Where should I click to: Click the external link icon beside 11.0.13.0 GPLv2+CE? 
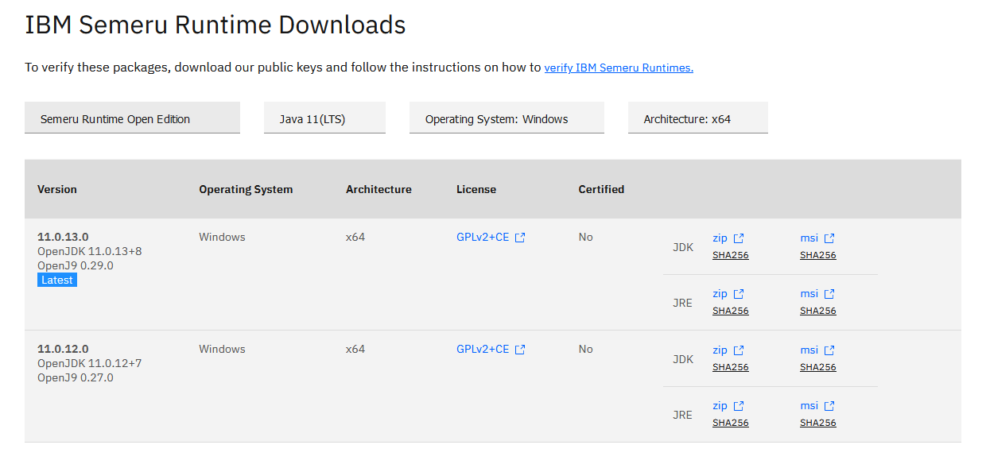point(521,236)
